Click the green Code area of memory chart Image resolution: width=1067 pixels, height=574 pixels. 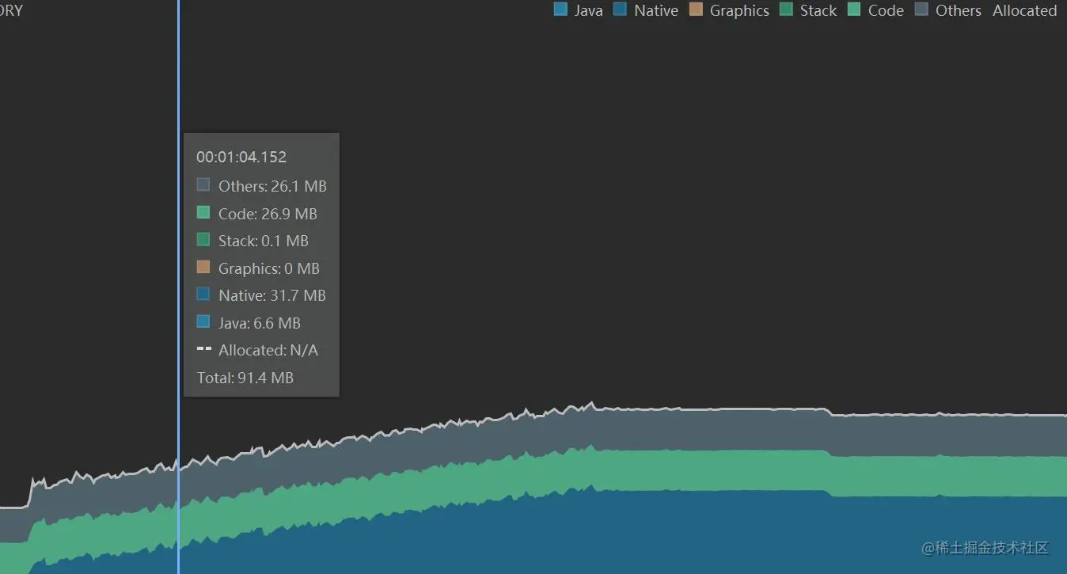point(712,471)
